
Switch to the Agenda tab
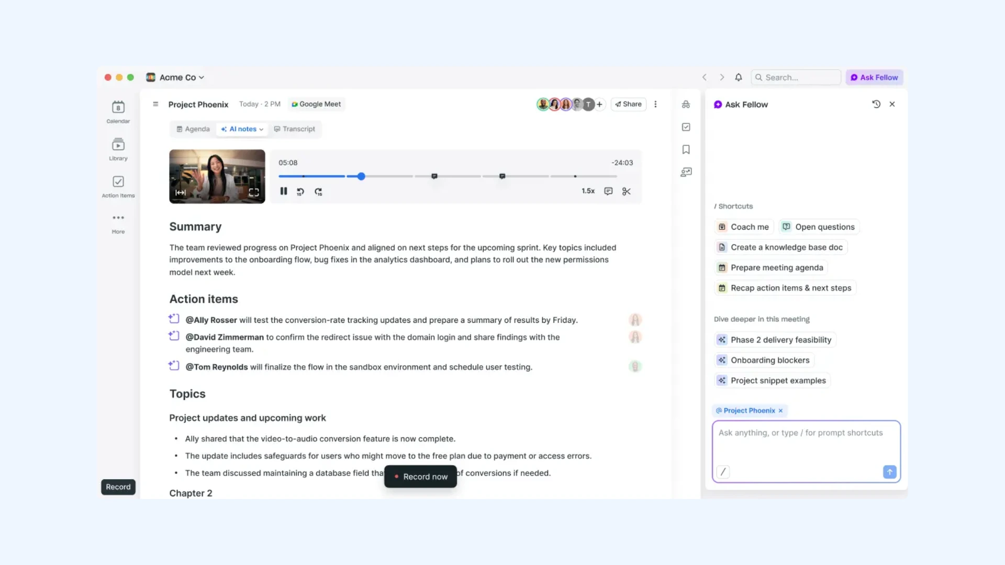[192, 129]
